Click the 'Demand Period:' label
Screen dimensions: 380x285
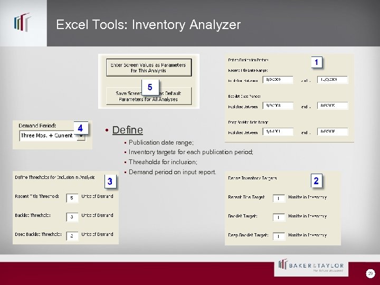click(37, 126)
